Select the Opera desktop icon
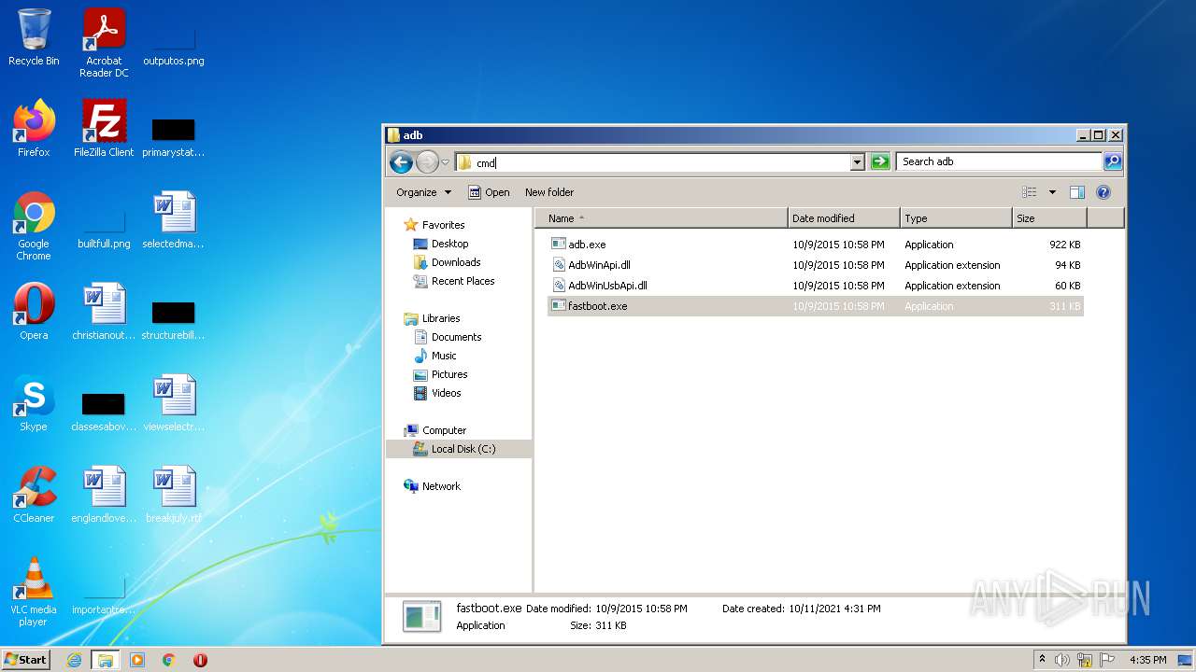The width and height of the screenshot is (1196, 672). coord(34,312)
